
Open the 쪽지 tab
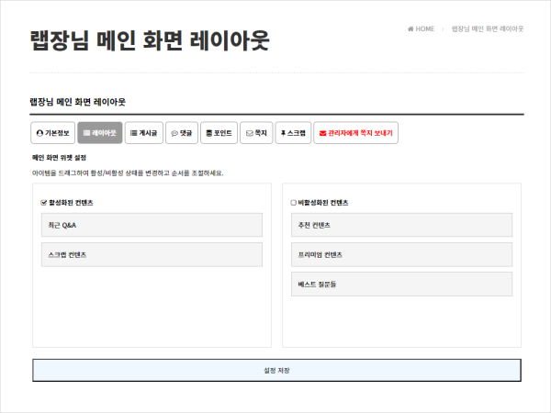[256, 133]
